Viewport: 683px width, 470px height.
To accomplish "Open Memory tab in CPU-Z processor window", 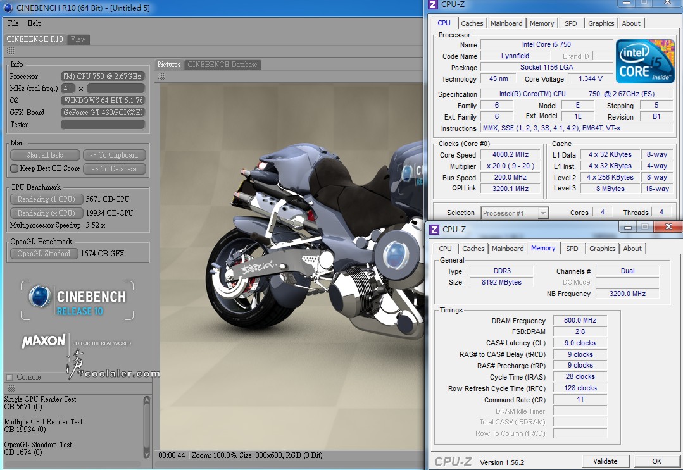I will (542, 23).
